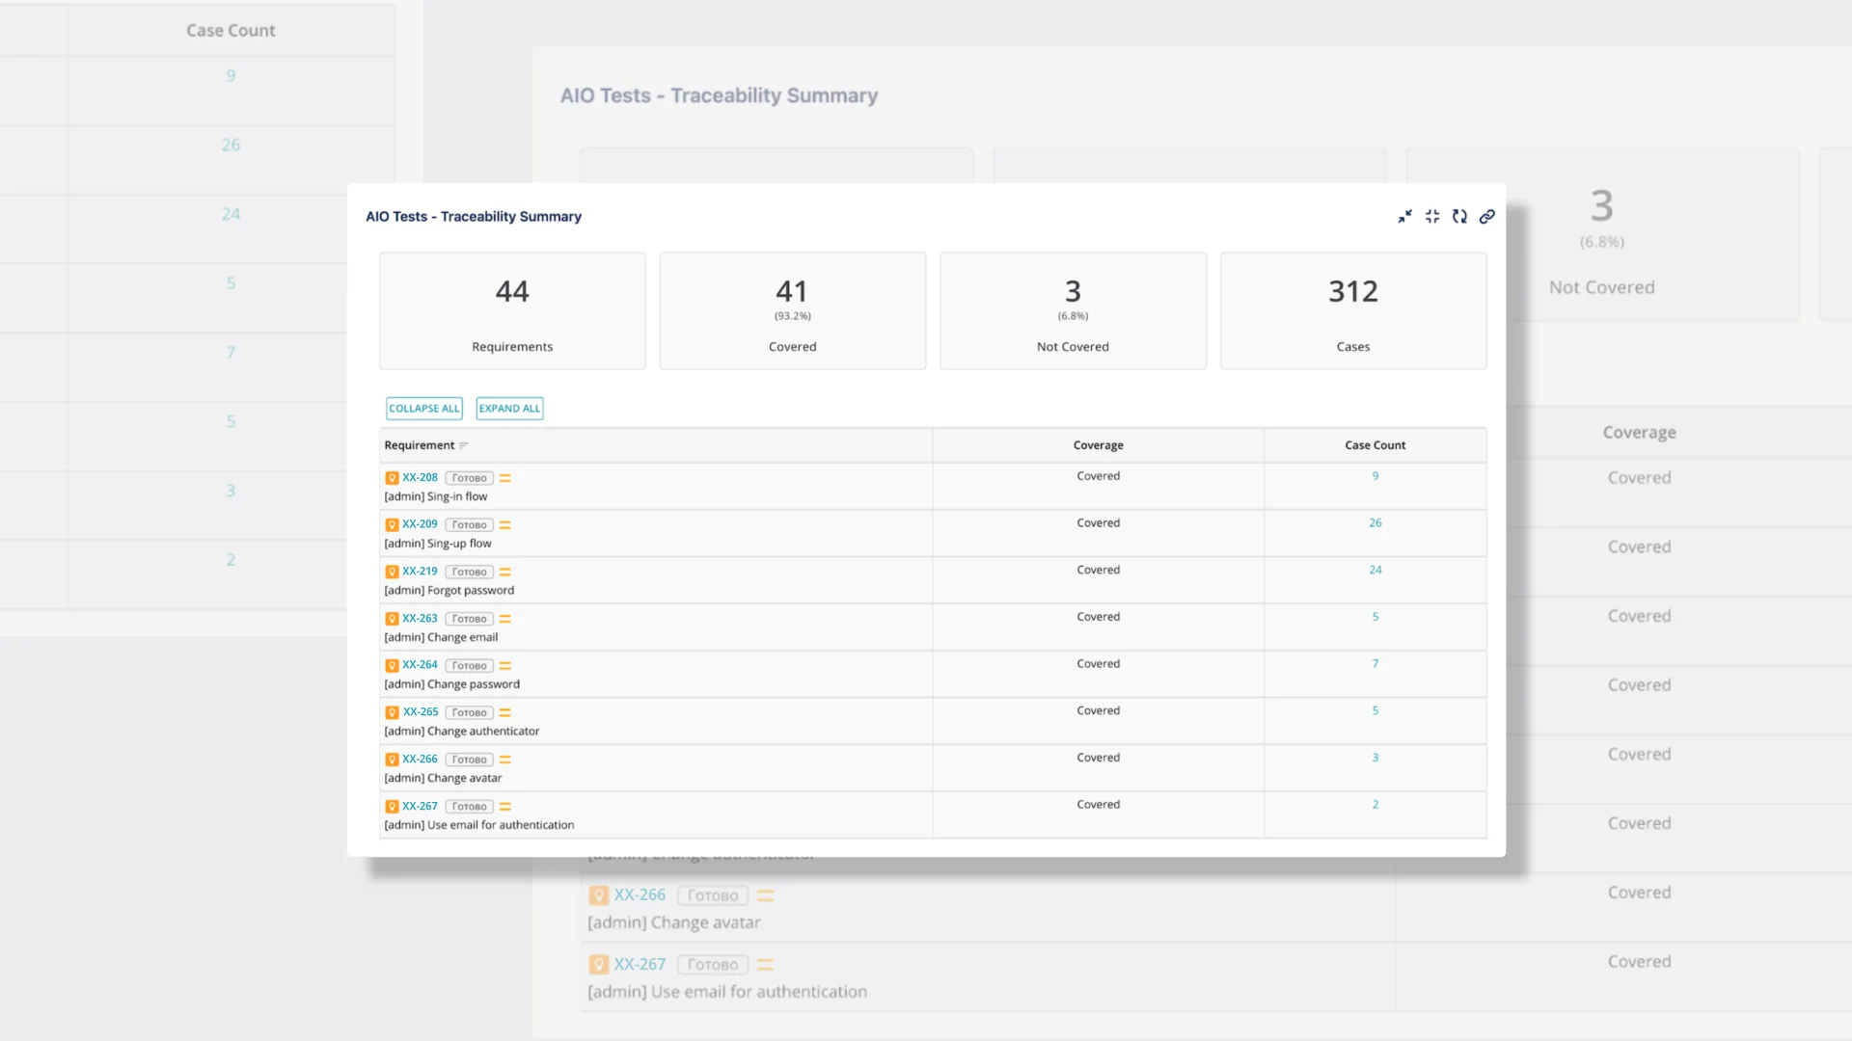Click the Готово status badge on XX-263
This screenshot has height=1041, width=1852.
pos(469,619)
